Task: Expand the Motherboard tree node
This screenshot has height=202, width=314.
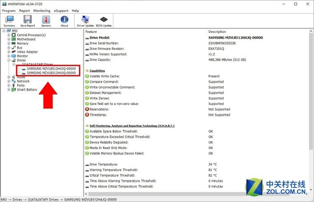Action: click(x=9, y=39)
